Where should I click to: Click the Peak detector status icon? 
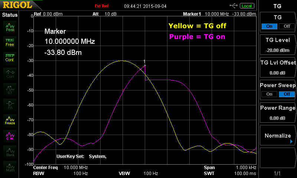click(10, 27)
